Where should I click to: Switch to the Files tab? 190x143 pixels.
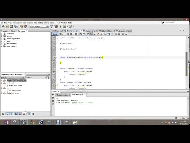point(13,31)
